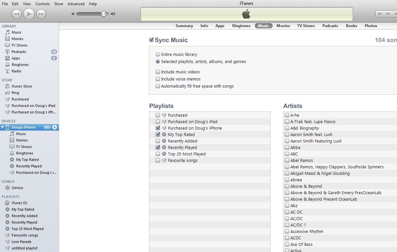Open Movies in the Library sidebar
Image resolution: width=397 pixels, height=252 pixels.
pyautogui.click(x=17, y=39)
